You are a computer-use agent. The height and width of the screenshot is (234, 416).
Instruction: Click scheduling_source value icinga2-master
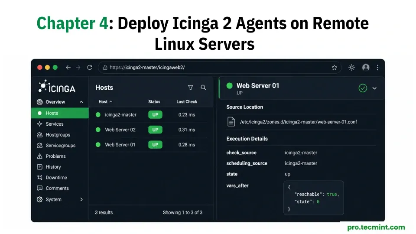click(301, 163)
